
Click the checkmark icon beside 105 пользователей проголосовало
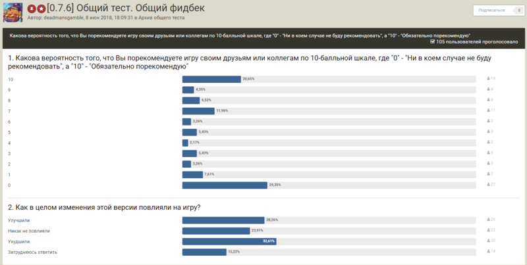click(x=433, y=42)
